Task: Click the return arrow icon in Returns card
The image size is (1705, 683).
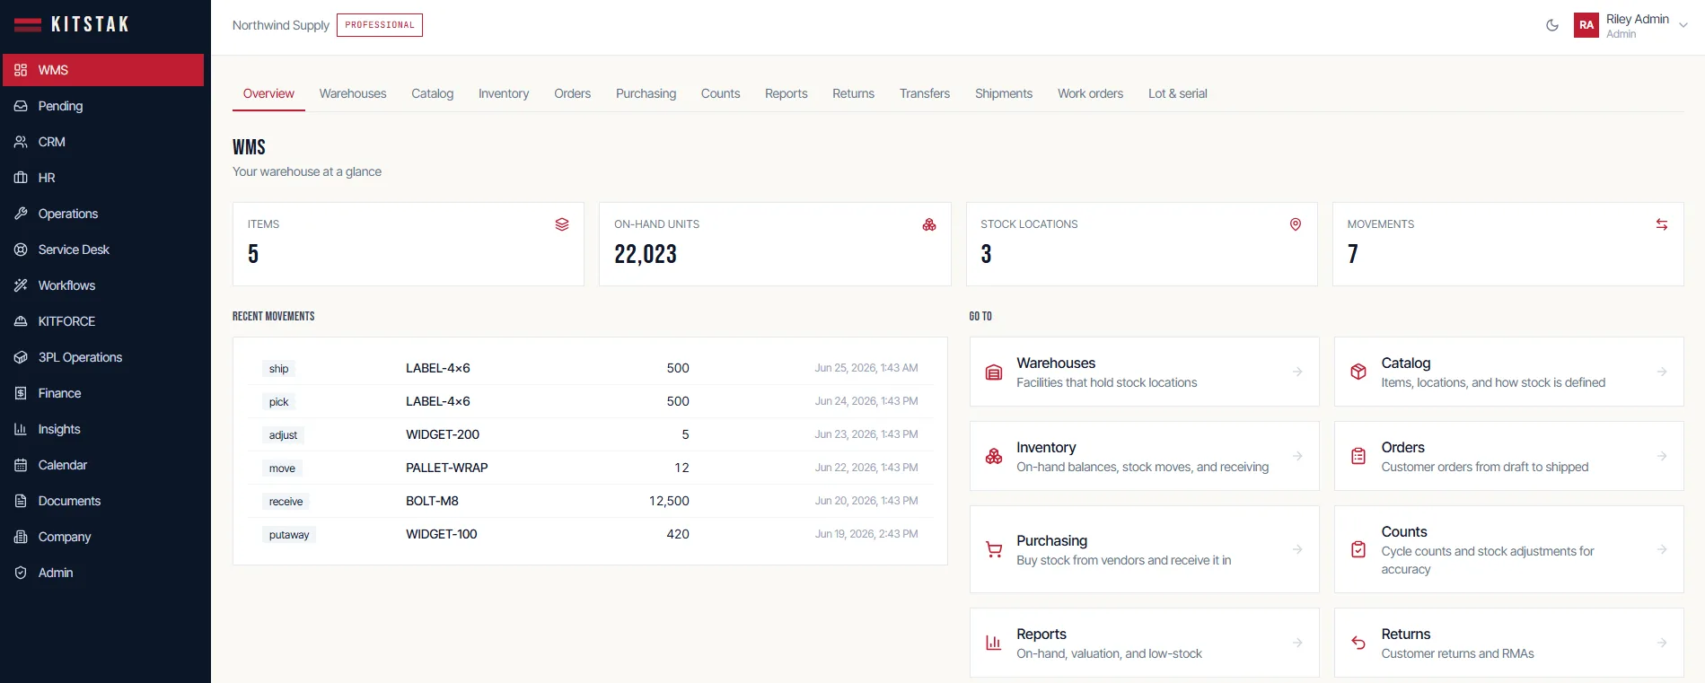Action: pyautogui.click(x=1358, y=643)
